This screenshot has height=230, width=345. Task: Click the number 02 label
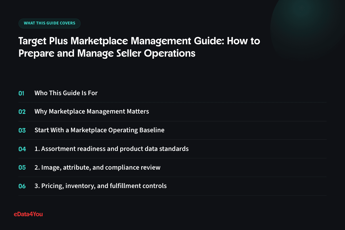(22, 112)
